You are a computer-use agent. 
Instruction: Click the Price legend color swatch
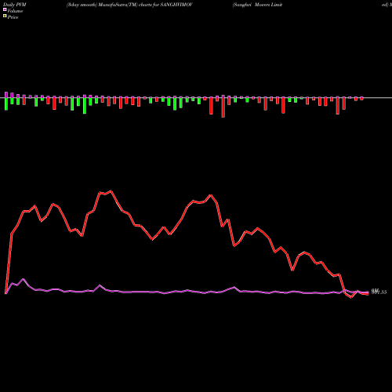click(5, 16)
